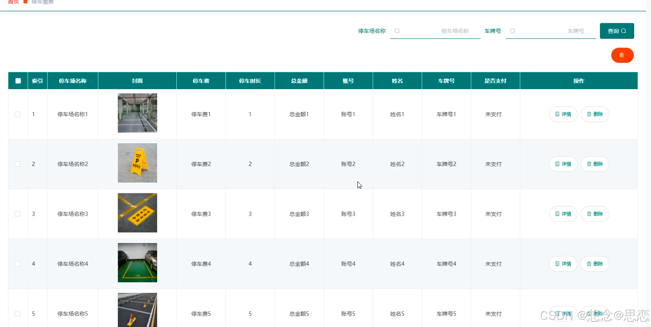Select cell 停车场名称1
The height and width of the screenshot is (327, 651).
pos(73,115)
